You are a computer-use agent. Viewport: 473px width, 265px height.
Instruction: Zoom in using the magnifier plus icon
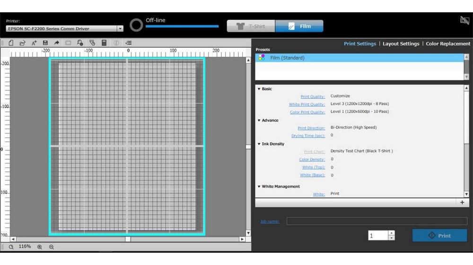pos(40,247)
